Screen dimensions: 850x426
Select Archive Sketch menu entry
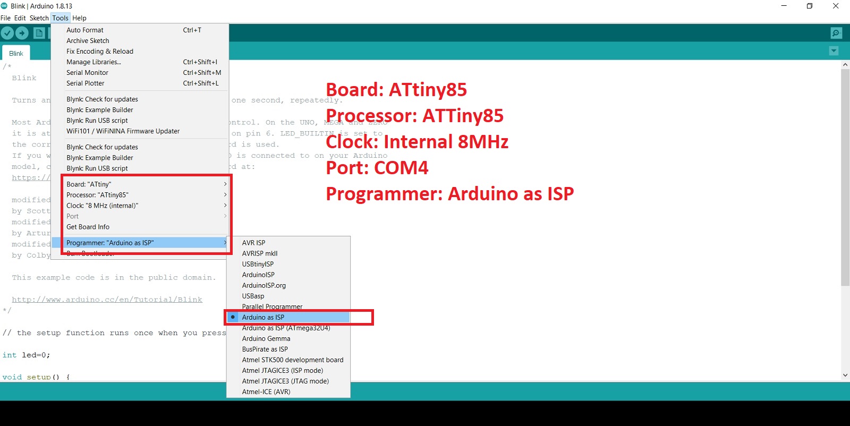point(140,41)
